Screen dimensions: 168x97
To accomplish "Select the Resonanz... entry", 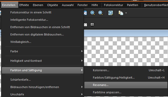I will [x=126, y=85].
